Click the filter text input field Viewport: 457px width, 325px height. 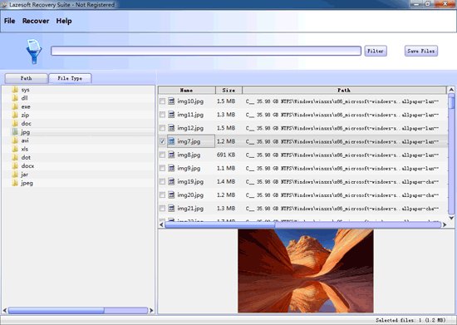(x=206, y=51)
